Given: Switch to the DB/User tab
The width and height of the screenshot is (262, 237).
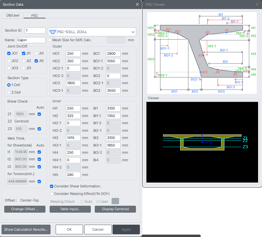Looking at the screenshot, I should pyautogui.click(x=13, y=15).
